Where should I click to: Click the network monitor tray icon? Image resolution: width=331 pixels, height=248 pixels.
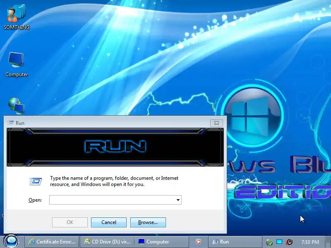coord(279,242)
